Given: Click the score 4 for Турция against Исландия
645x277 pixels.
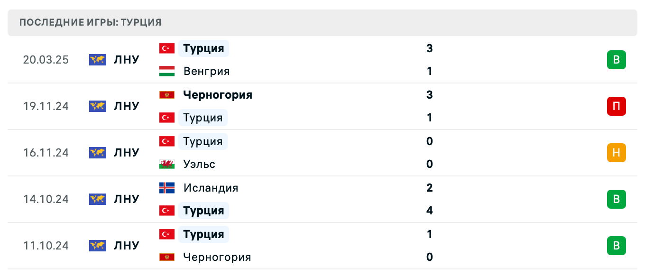Looking at the screenshot, I should (429, 211).
